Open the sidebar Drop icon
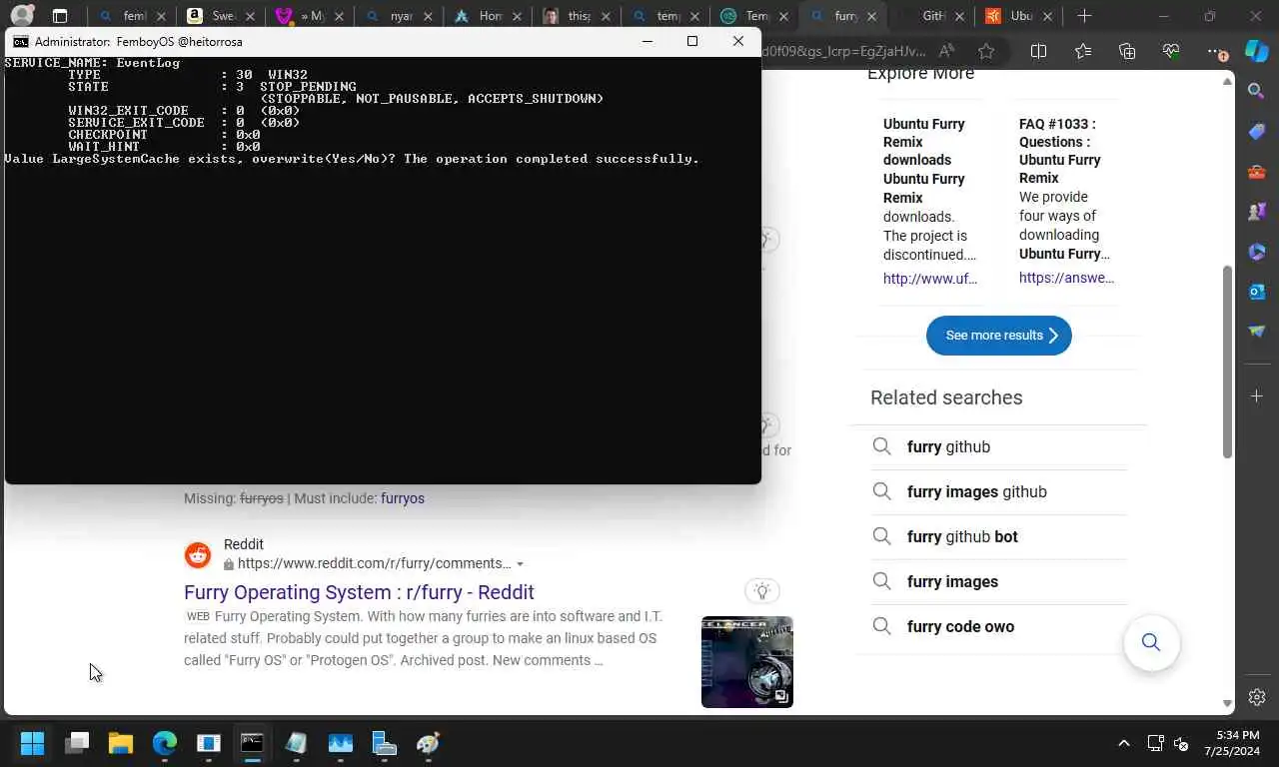This screenshot has width=1279, height=767. point(1257,331)
